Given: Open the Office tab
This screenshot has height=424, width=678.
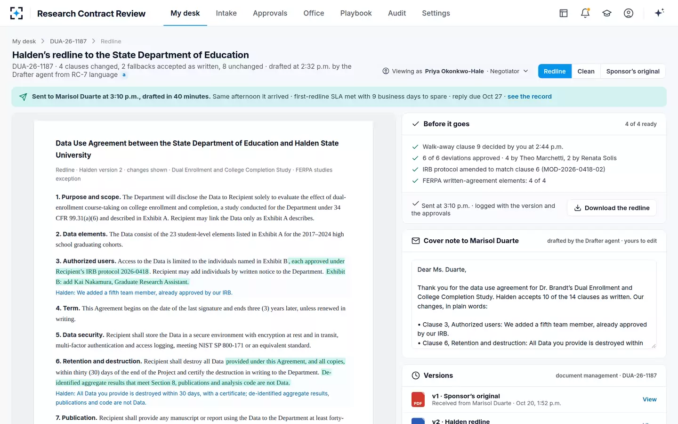Looking at the screenshot, I should click(x=314, y=13).
